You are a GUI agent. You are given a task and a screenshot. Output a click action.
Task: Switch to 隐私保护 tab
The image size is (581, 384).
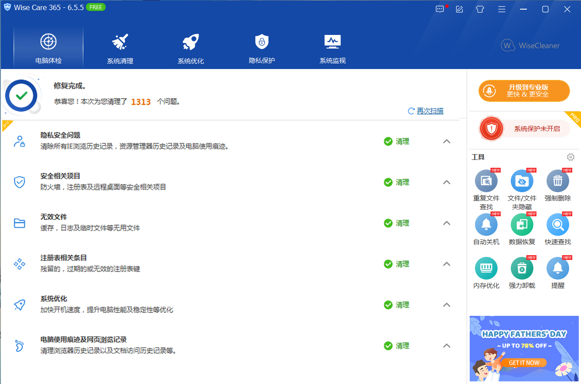pos(262,48)
